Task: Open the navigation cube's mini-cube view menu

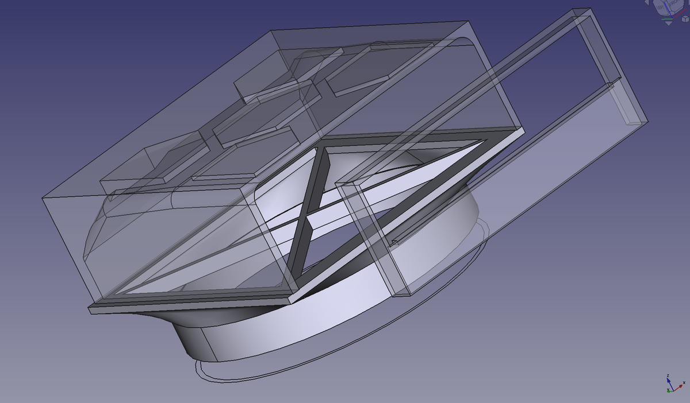Action: 685,19
